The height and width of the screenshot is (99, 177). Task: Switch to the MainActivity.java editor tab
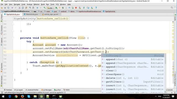click(x=32, y=14)
